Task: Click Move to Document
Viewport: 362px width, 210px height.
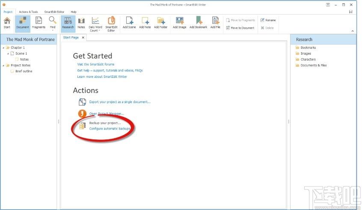Action: 240,28
